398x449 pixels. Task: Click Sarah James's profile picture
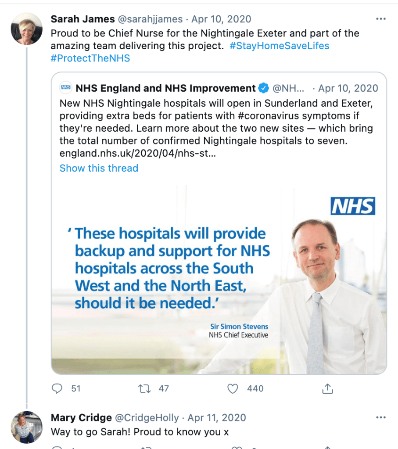tap(26, 29)
